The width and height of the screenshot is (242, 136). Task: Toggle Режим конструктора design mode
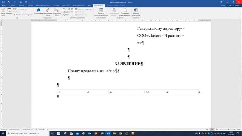point(83,9)
